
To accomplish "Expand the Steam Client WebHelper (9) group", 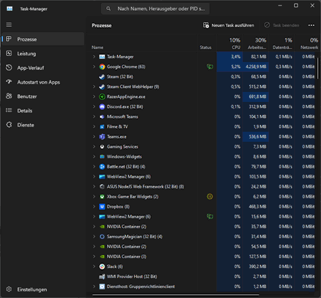I will tap(94, 87).
